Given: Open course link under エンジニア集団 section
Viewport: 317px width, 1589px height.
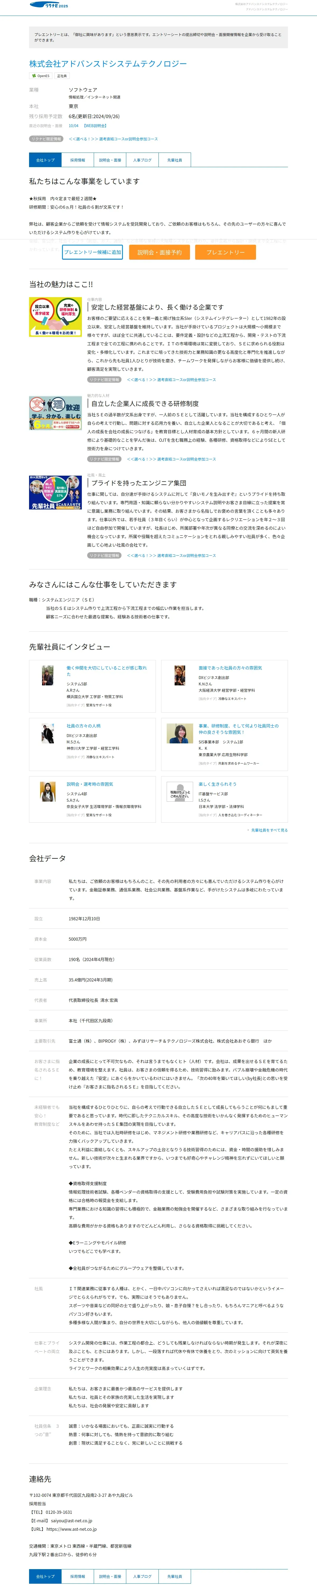Looking at the screenshot, I should (x=171, y=555).
